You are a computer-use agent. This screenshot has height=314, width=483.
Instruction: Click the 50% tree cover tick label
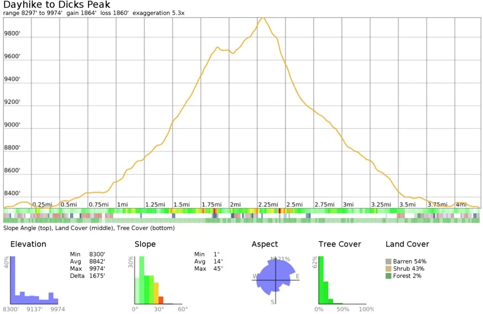343,309
